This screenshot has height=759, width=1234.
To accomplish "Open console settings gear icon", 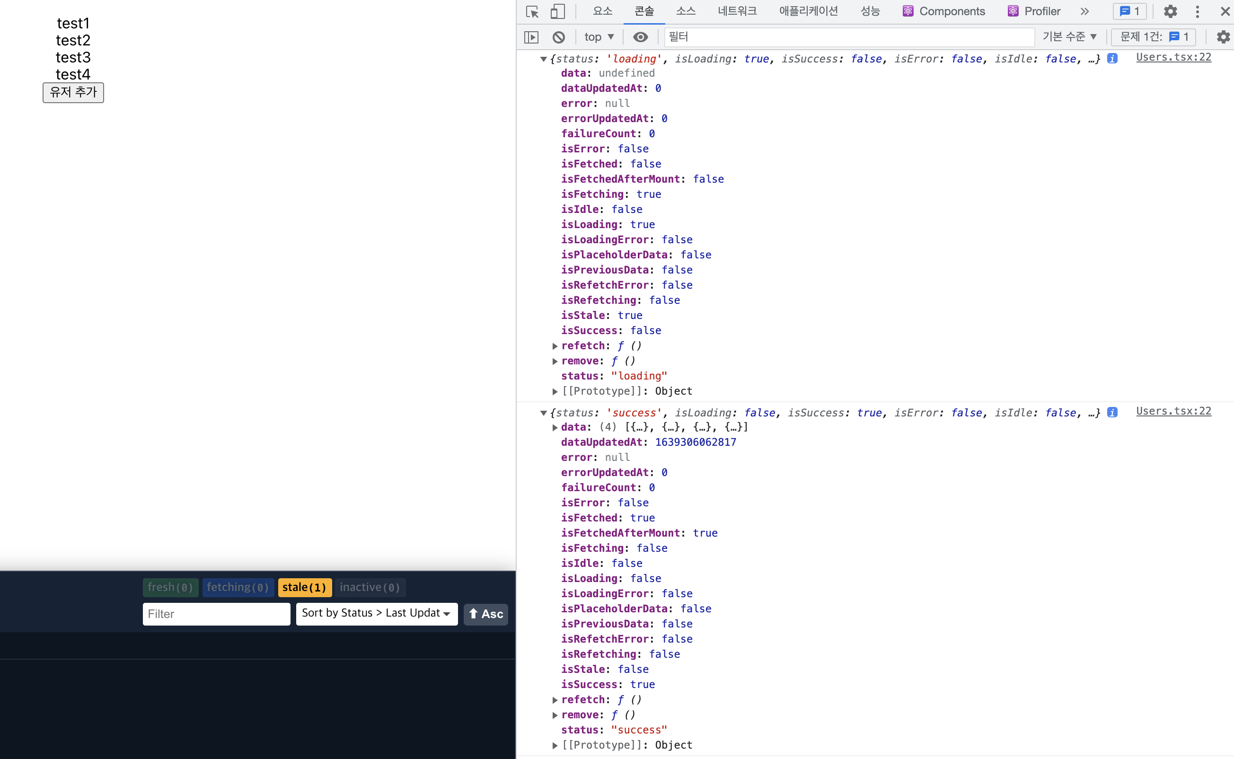I will tap(1223, 37).
